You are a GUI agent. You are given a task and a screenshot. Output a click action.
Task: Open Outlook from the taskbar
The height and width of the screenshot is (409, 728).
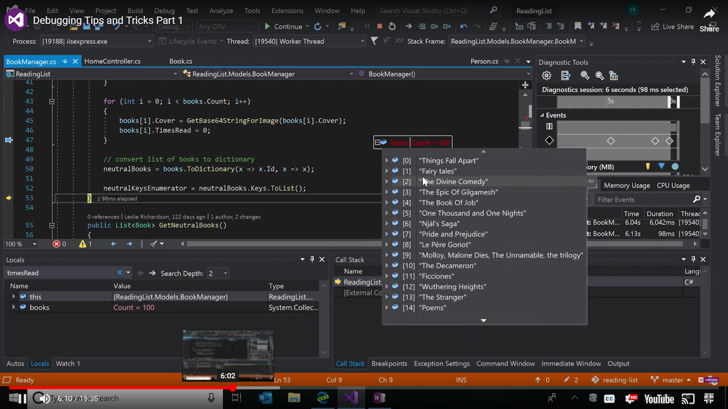click(x=265, y=398)
